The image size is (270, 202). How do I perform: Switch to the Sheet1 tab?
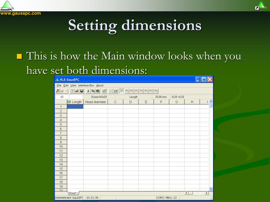(73, 193)
